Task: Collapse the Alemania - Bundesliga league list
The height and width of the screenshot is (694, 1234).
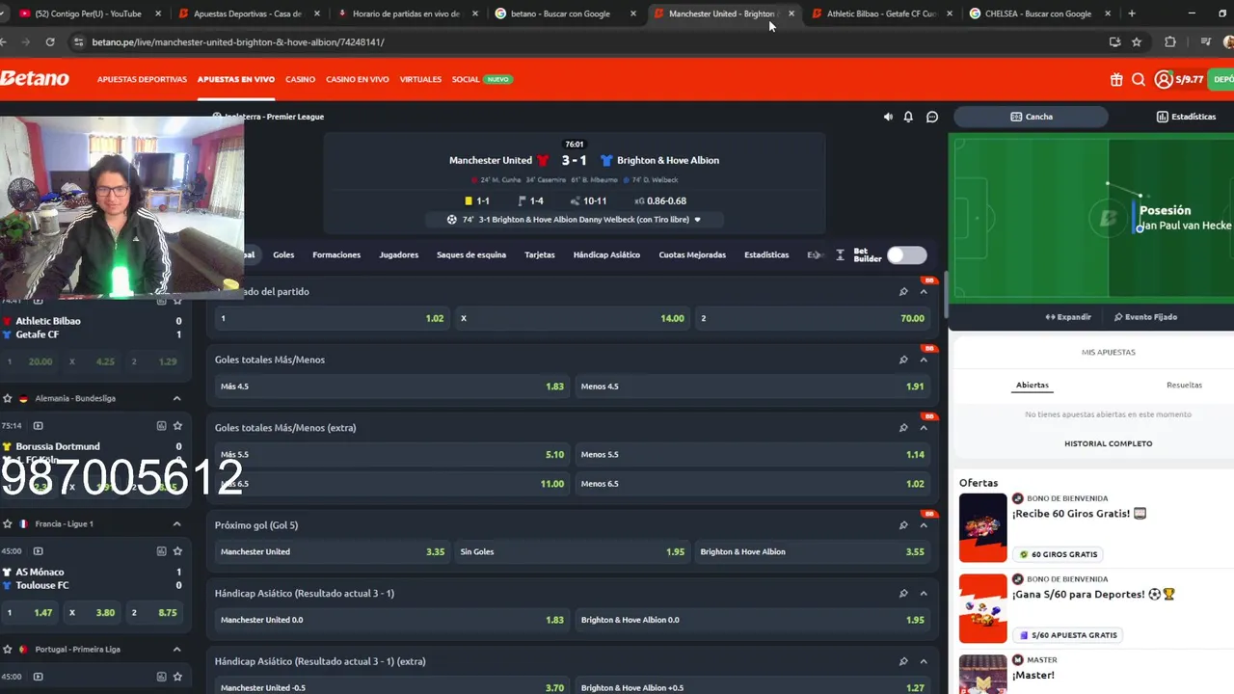Action: 176,398
